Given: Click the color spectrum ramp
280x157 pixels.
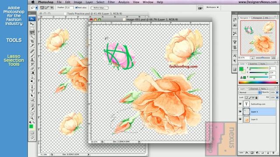Looking at the screenshot, I should (258, 82).
